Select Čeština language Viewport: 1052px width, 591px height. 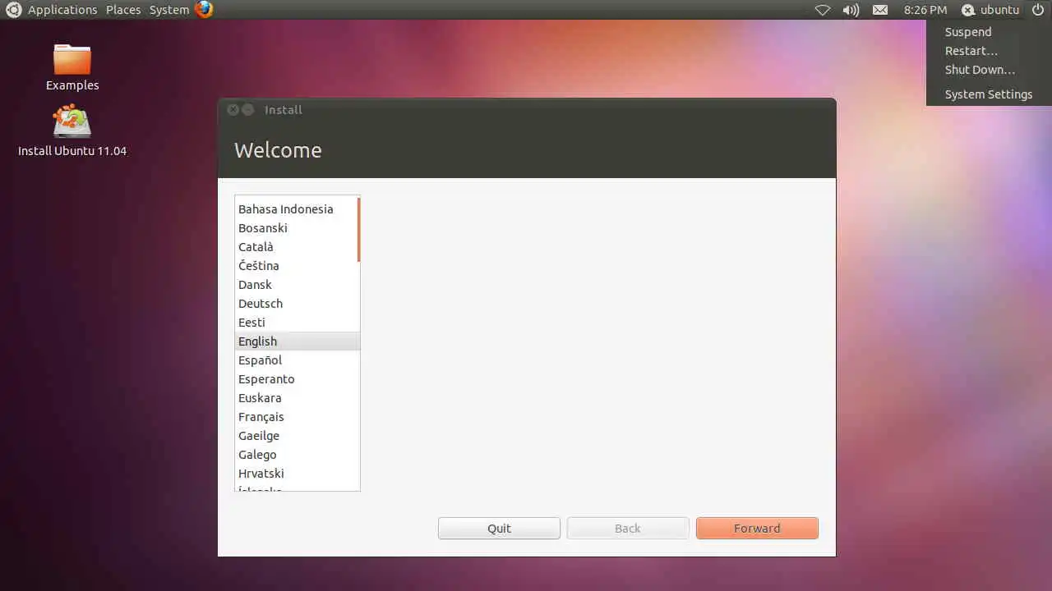[296, 266]
